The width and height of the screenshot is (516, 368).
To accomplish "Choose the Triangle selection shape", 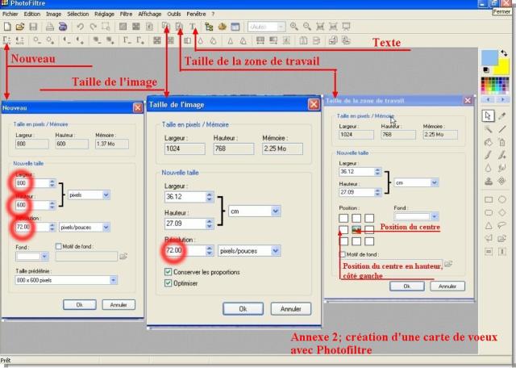I will point(489,225).
